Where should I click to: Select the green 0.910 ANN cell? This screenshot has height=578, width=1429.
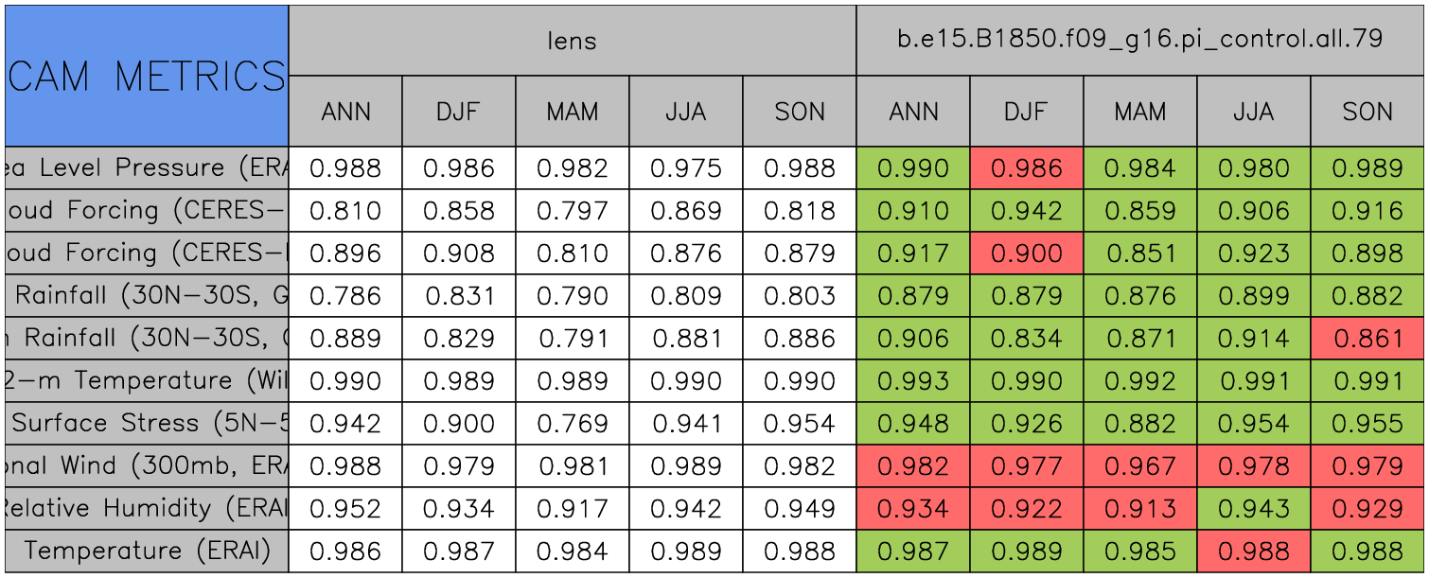click(912, 211)
